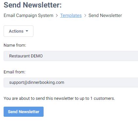Click the Email from label
Viewport: 138px width, 121px height.
pyautogui.click(x=14, y=72)
